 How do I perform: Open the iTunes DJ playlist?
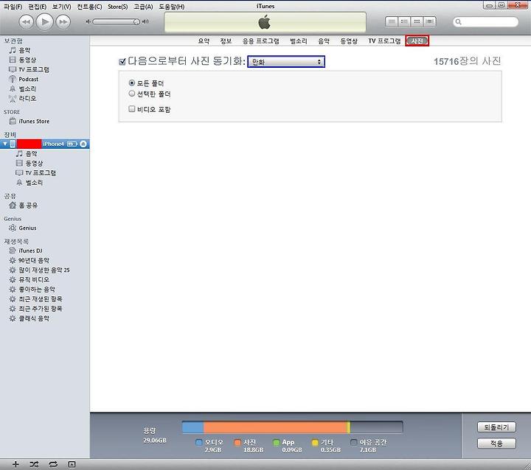pos(30,250)
